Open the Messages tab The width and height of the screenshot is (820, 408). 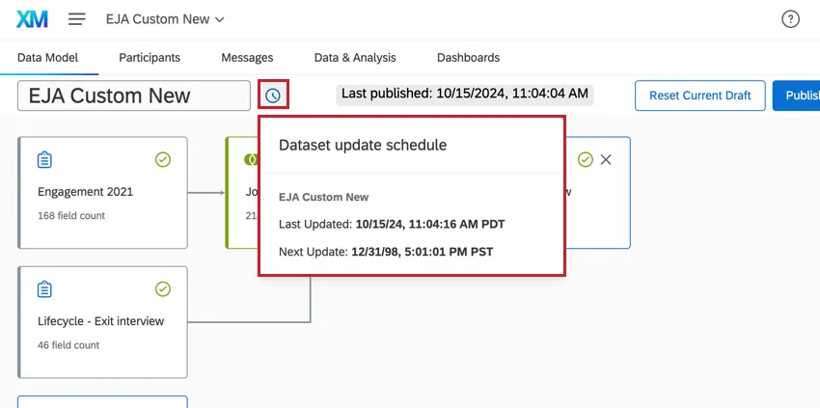(247, 58)
